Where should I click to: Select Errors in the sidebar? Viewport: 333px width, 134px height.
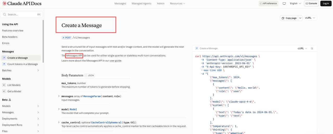point(6,43)
